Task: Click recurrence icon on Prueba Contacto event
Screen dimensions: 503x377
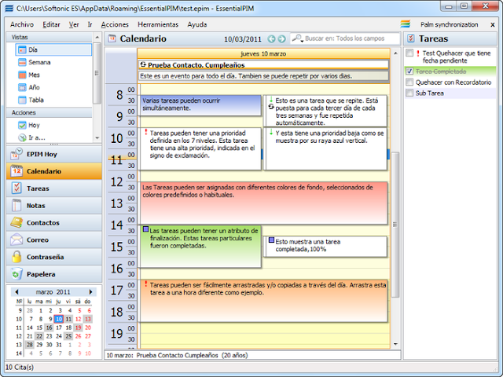Action: [143, 64]
